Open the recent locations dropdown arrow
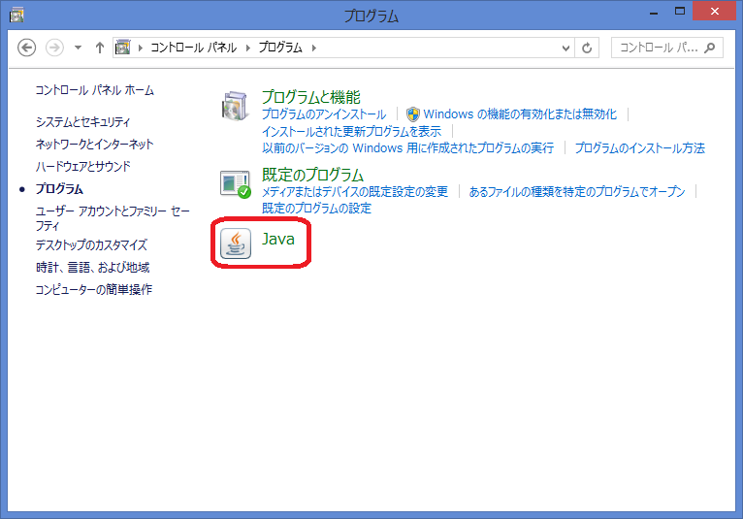743x519 pixels. point(79,48)
